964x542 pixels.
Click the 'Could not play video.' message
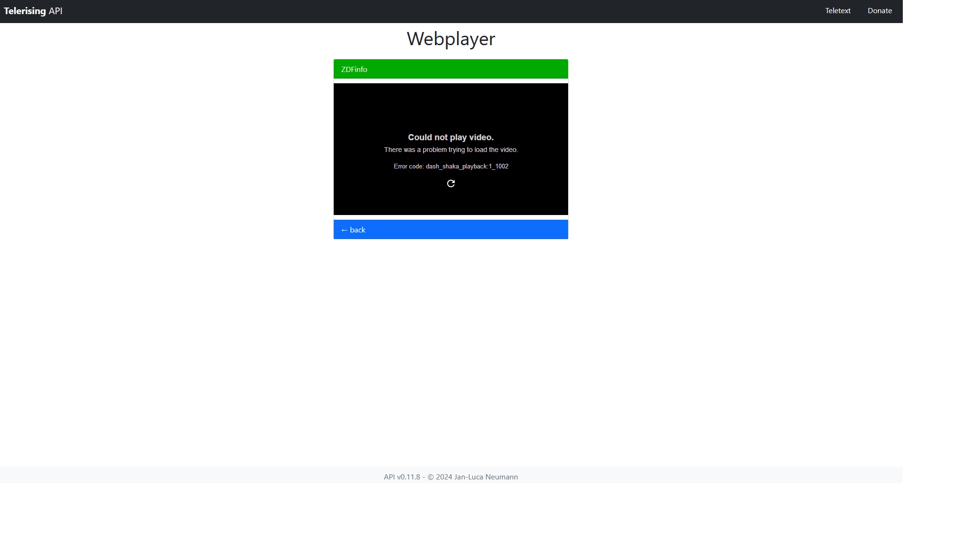450,137
